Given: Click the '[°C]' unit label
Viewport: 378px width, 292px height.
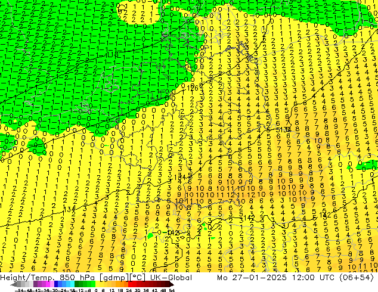Looking at the screenshot, I should [138, 277].
